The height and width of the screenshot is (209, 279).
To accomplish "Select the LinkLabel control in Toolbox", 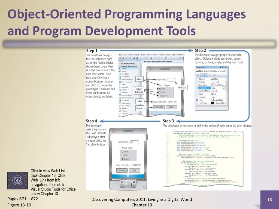I will tap(123, 87).
